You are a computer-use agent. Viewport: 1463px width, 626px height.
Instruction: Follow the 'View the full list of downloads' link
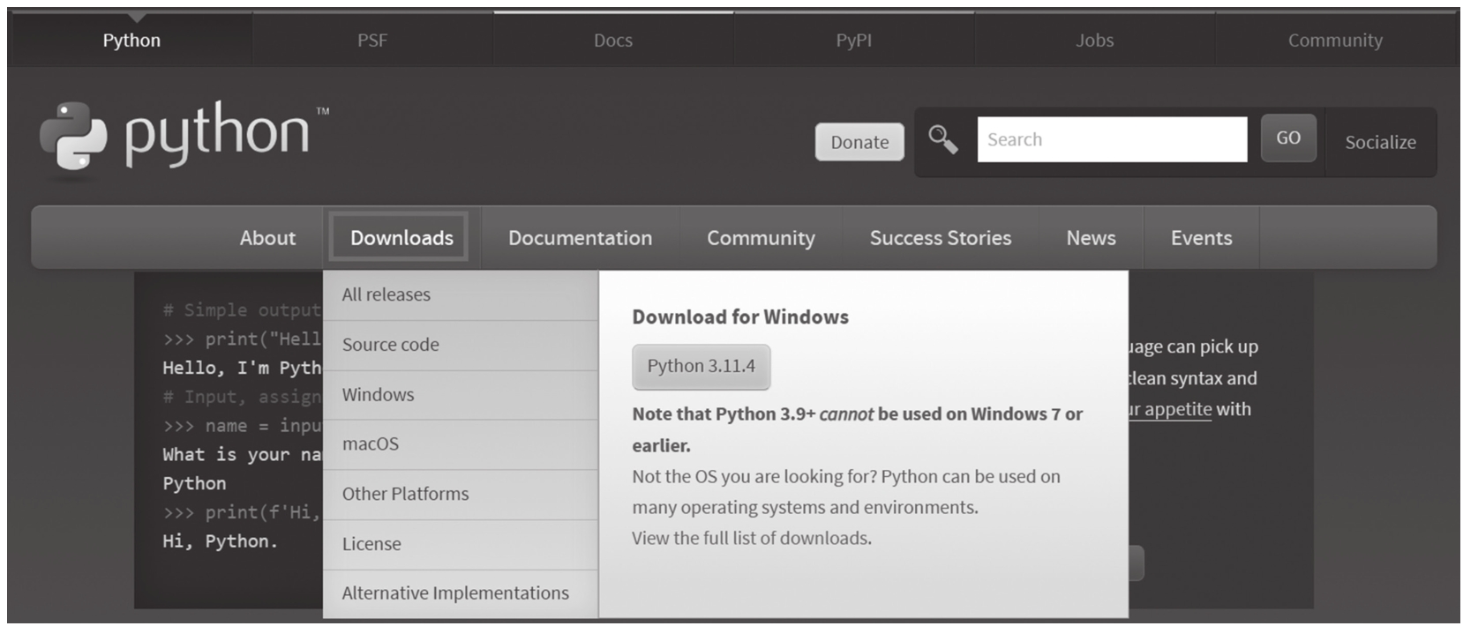[x=751, y=538]
